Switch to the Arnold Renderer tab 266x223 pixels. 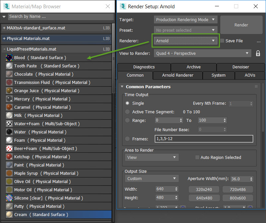178,75
